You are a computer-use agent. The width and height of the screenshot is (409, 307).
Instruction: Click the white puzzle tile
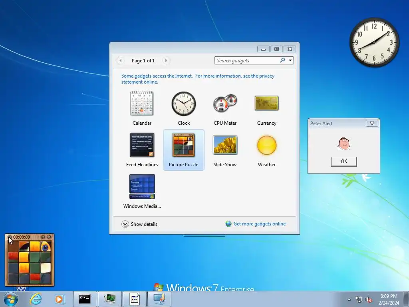pos(46,268)
